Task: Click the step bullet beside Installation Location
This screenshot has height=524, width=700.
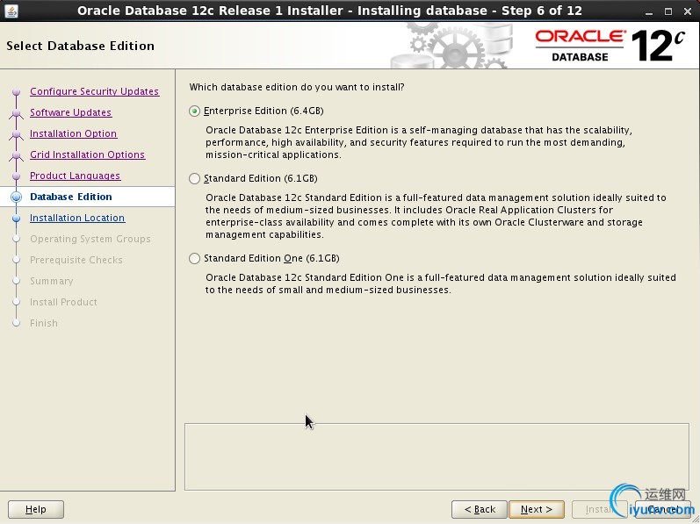Action: (x=17, y=218)
